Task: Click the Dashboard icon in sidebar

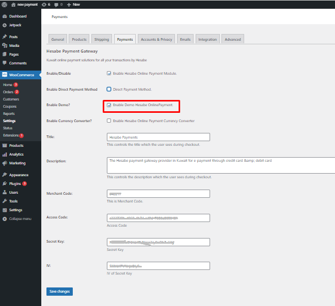Action: point(5,16)
